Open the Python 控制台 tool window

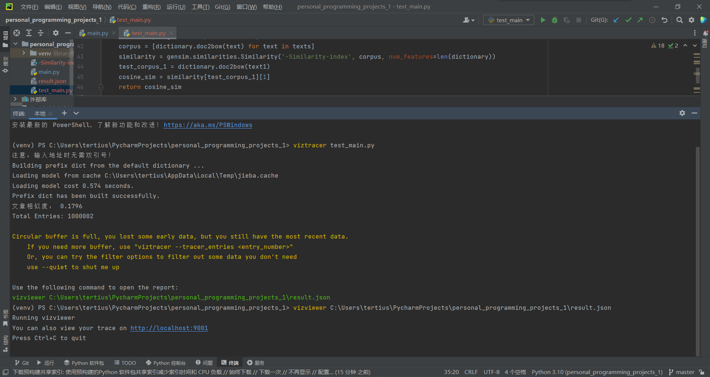point(166,363)
